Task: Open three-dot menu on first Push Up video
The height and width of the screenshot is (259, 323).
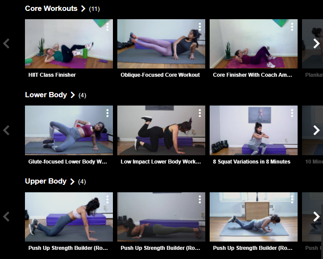Action: (x=107, y=200)
